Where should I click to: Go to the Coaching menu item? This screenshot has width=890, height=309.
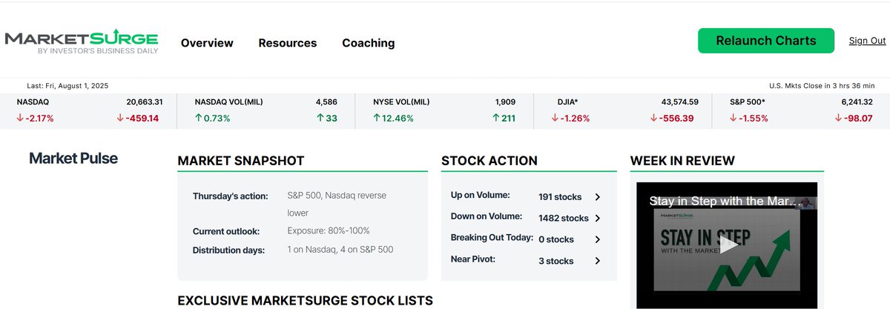point(368,43)
